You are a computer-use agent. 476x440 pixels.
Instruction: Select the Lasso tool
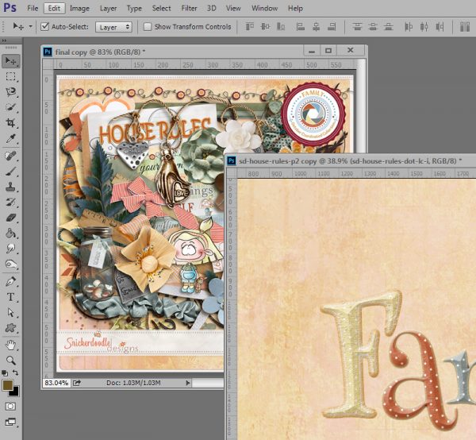click(x=11, y=92)
